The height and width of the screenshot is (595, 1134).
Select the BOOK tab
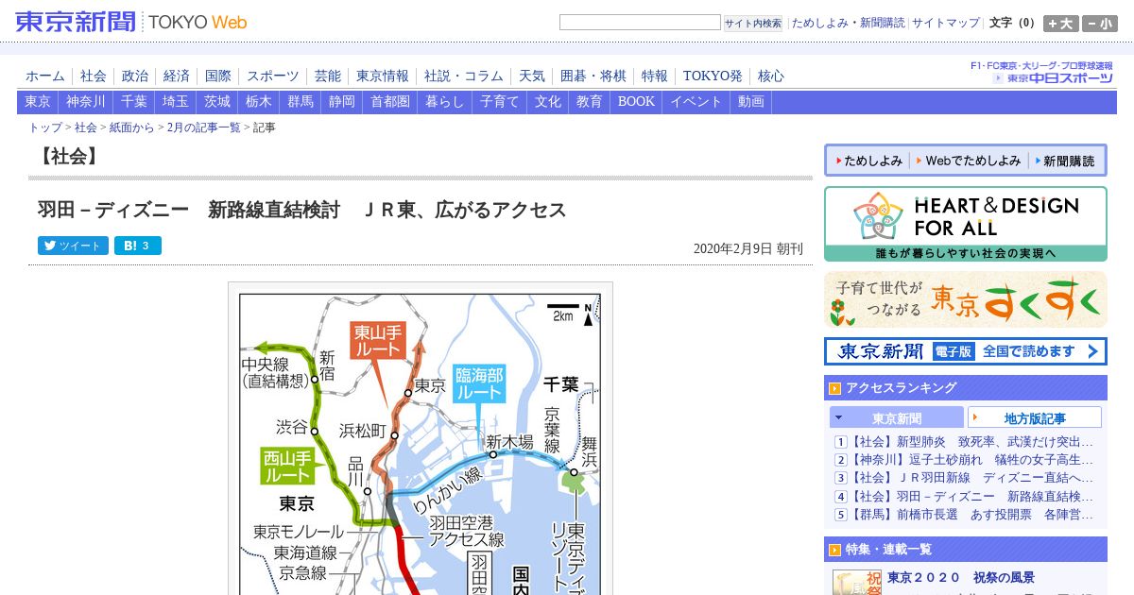pyautogui.click(x=637, y=102)
